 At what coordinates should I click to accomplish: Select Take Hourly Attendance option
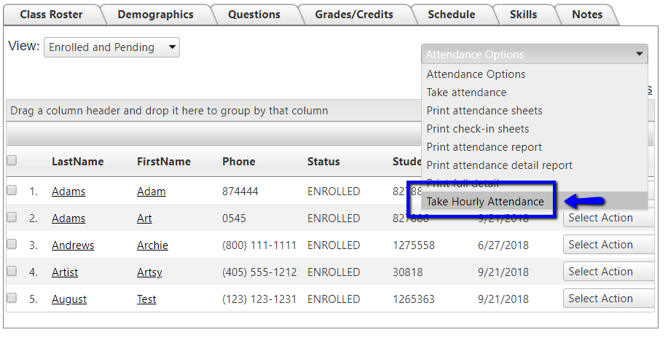click(485, 202)
